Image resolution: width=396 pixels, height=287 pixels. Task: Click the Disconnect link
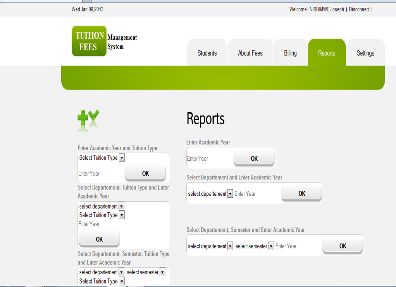[359, 9]
